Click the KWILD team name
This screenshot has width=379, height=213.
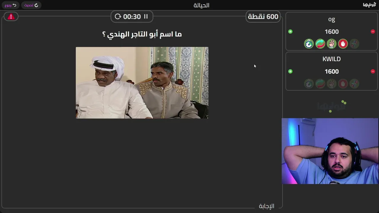tap(332, 59)
